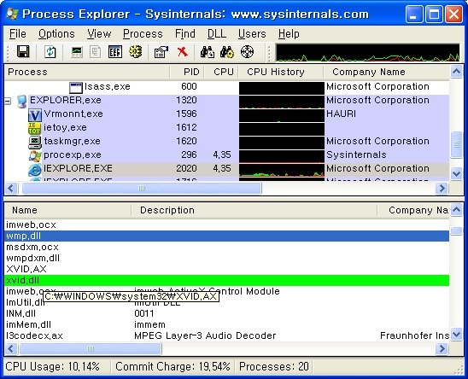468x379 pixels.
Task: Click the Process Explorer title bar icon
Action: tap(12, 14)
